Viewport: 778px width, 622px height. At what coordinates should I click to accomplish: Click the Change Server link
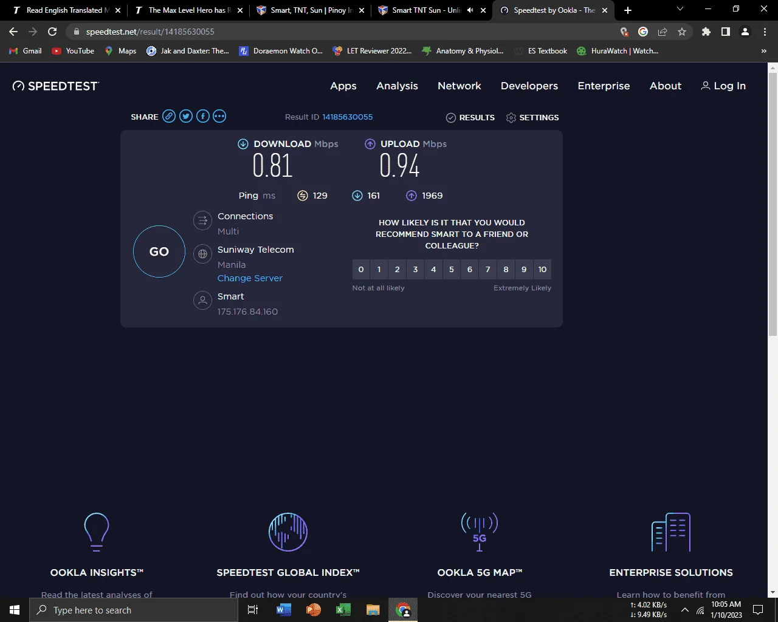click(x=250, y=278)
